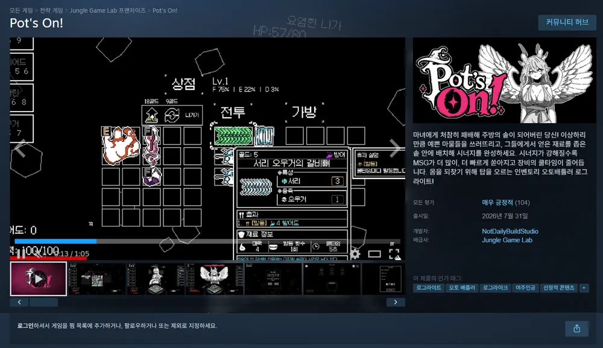Open publisher Jungle Game Lab link
Screen dimensions: 603x348
[507, 240]
